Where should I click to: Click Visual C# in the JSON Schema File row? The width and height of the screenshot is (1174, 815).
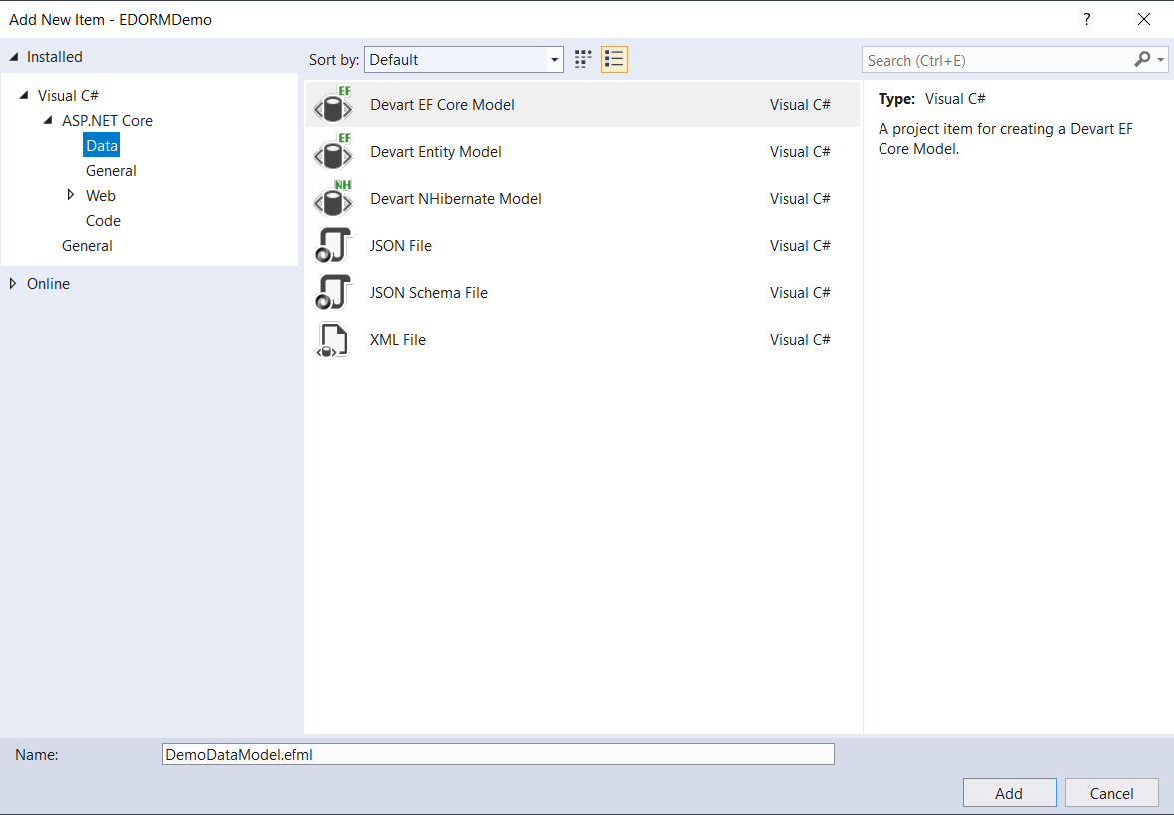pos(800,292)
